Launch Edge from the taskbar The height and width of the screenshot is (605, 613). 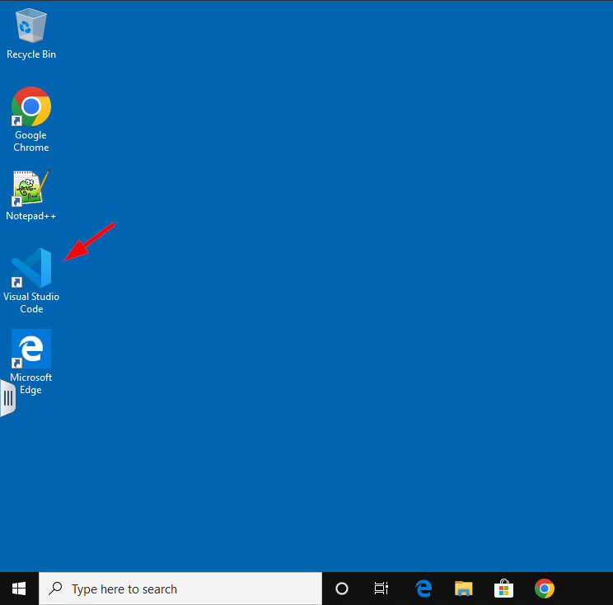[x=423, y=589]
